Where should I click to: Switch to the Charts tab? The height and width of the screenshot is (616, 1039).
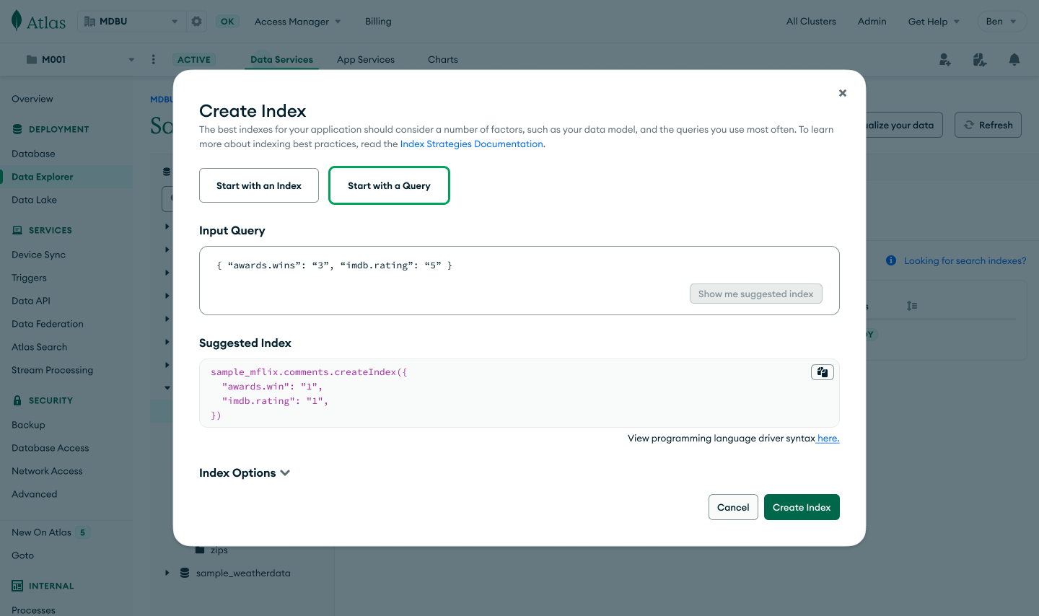click(x=443, y=60)
